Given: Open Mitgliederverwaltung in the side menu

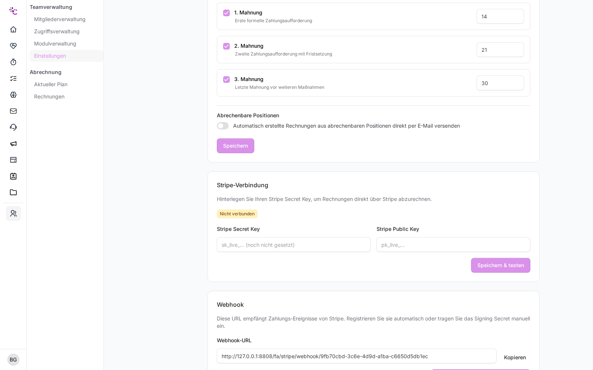Looking at the screenshot, I should (x=60, y=19).
